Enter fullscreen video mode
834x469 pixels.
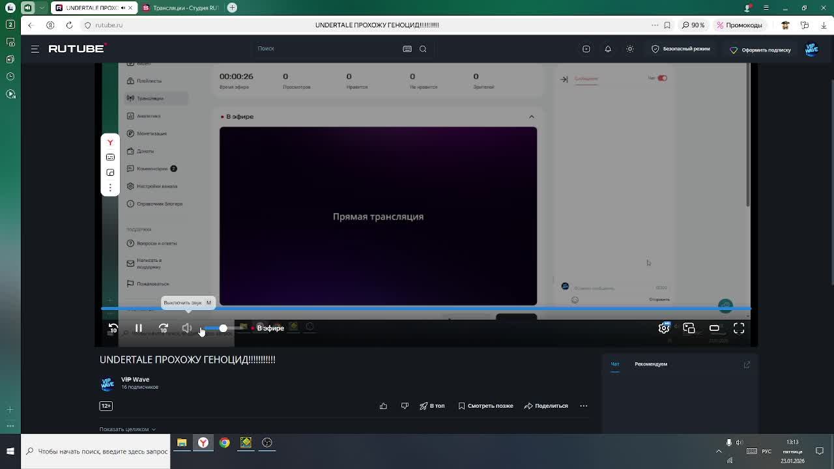[x=739, y=328]
